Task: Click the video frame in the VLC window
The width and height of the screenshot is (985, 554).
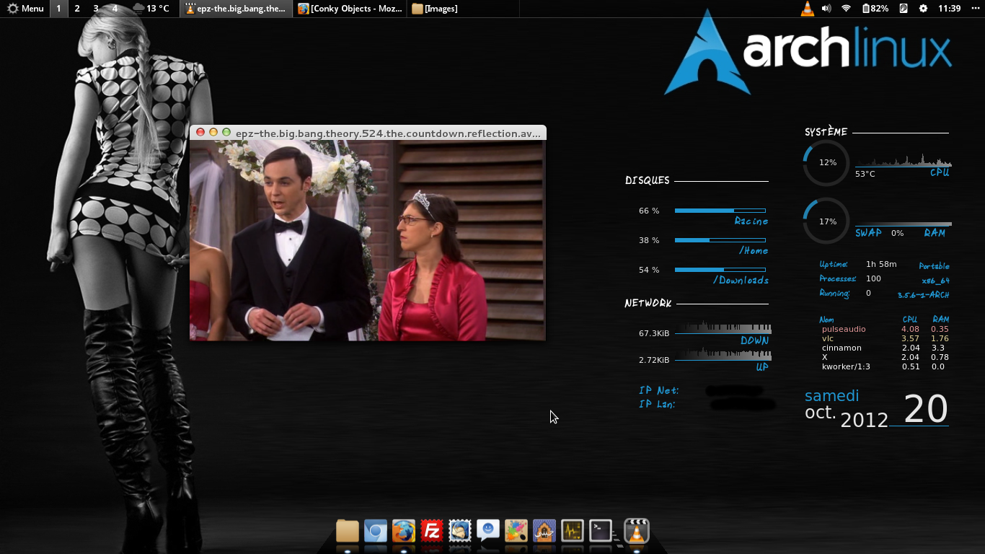Action: click(368, 240)
